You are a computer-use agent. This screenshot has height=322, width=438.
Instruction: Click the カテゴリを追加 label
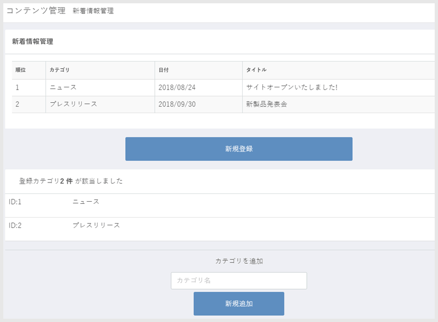(239, 261)
